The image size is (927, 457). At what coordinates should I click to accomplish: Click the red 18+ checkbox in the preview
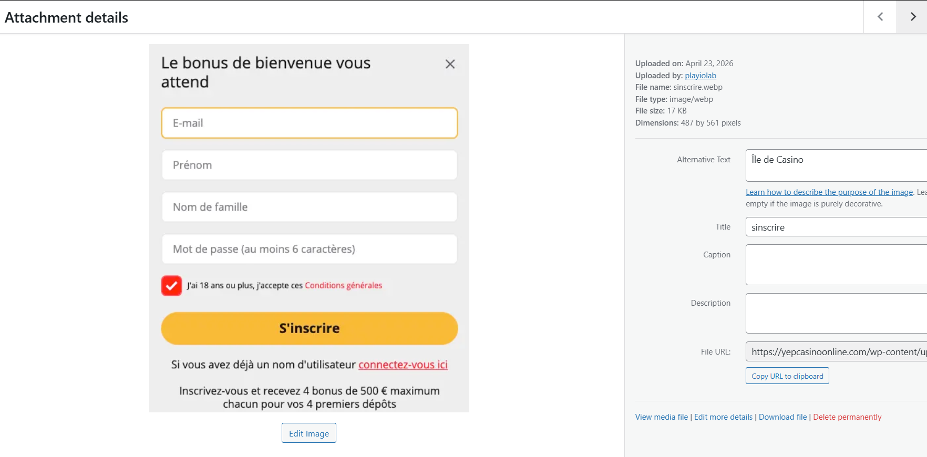tap(171, 286)
